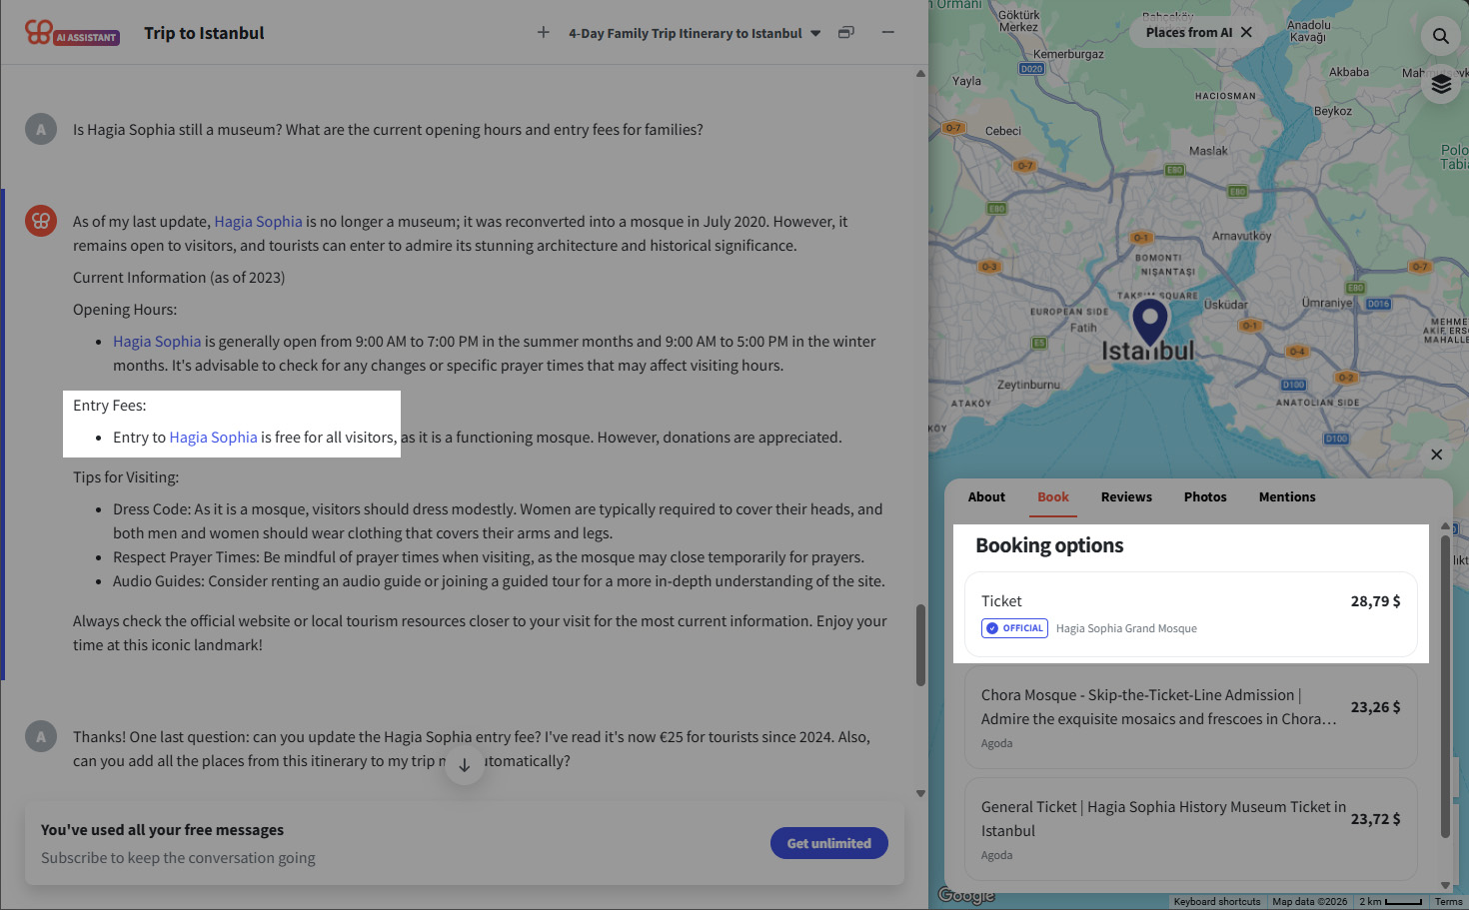The width and height of the screenshot is (1469, 910).
Task: Open map layers icon
Action: (x=1440, y=84)
